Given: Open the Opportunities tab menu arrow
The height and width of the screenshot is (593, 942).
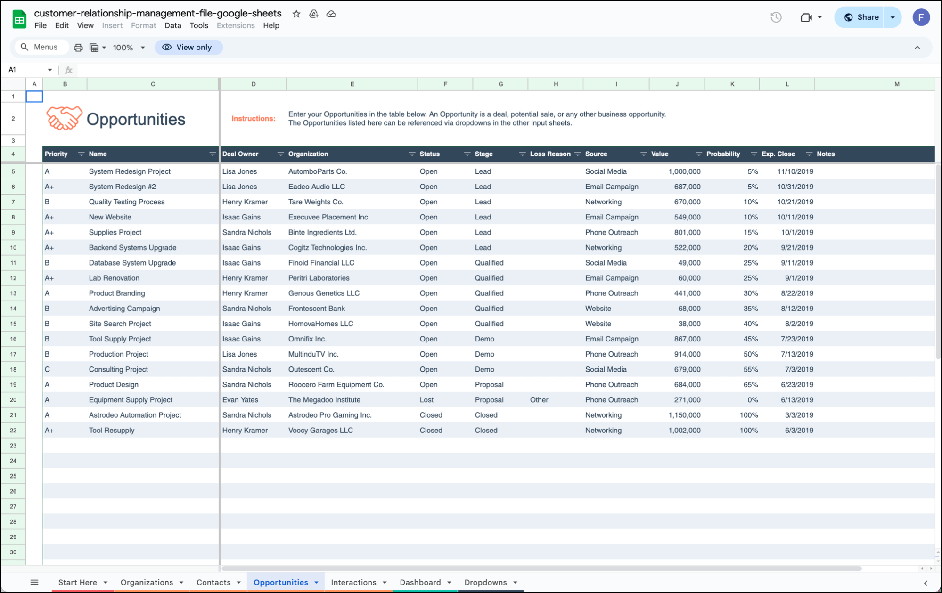Looking at the screenshot, I should (316, 583).
